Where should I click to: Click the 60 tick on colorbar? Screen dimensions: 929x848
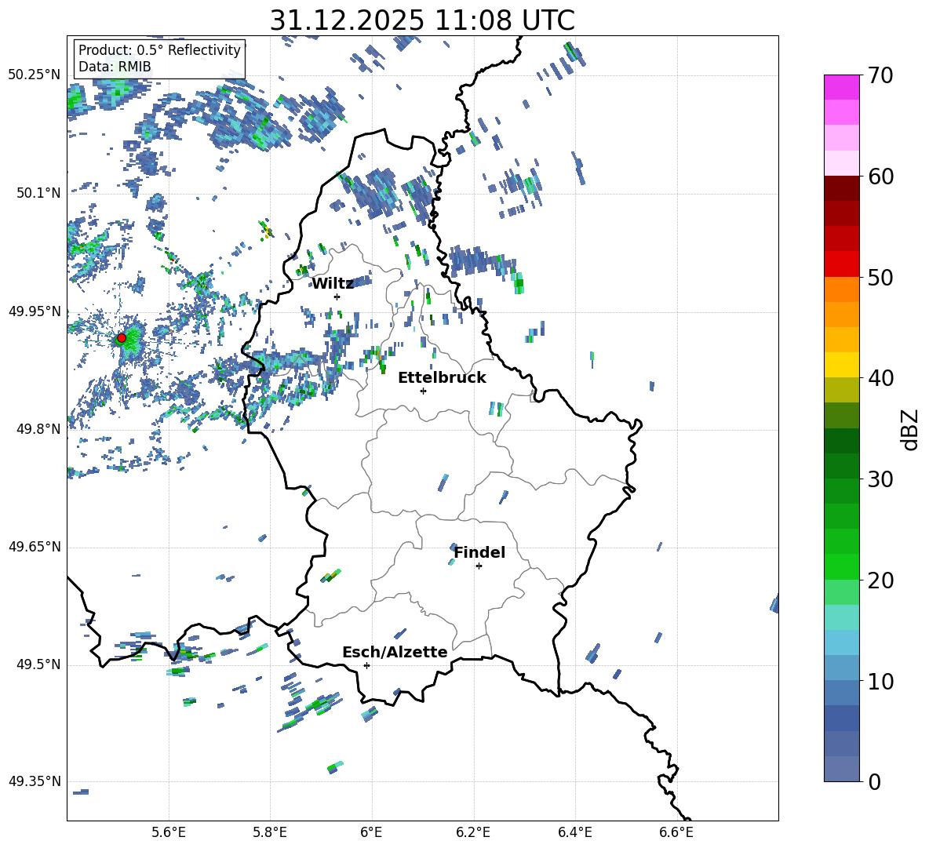point(880,177)
